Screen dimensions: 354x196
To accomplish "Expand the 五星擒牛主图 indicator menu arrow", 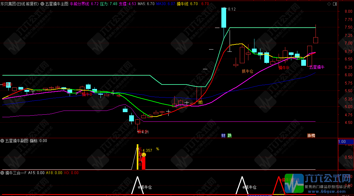I will click(x=42, y=4).
